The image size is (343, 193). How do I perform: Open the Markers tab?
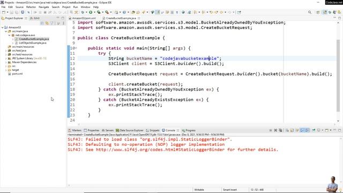75,130
